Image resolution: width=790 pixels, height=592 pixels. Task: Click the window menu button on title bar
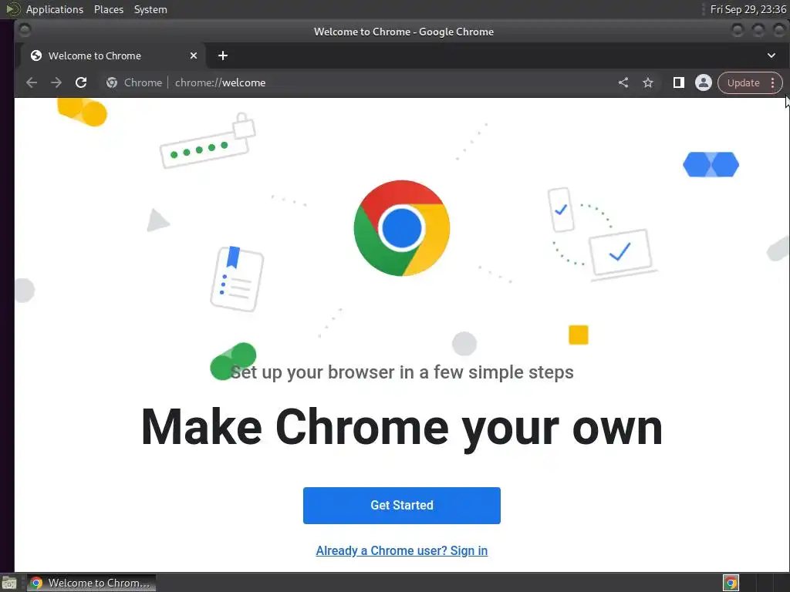coord(25,31)
